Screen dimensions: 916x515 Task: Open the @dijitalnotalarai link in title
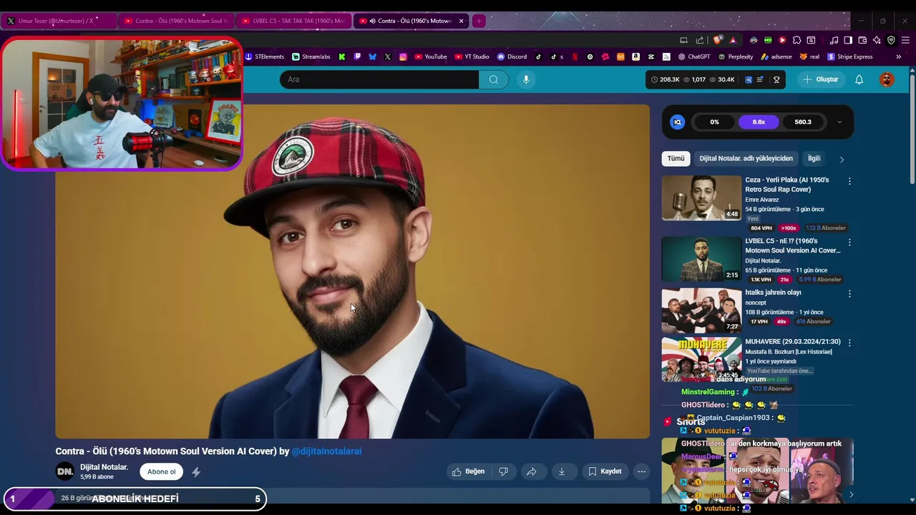(326, 451)
